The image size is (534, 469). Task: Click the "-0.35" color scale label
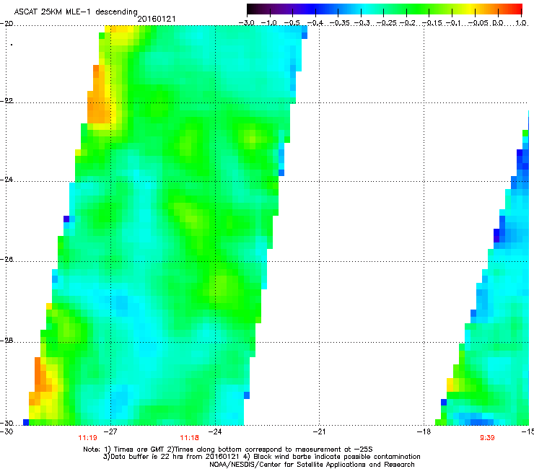tap(339, 23)
